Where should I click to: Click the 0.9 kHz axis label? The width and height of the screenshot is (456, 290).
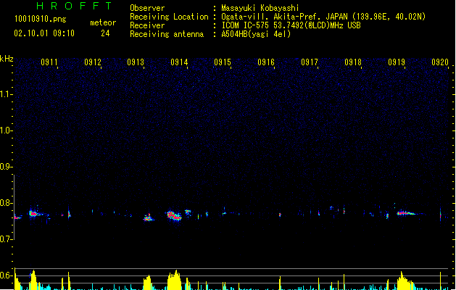pyautogui.click(x=6, y=167)
